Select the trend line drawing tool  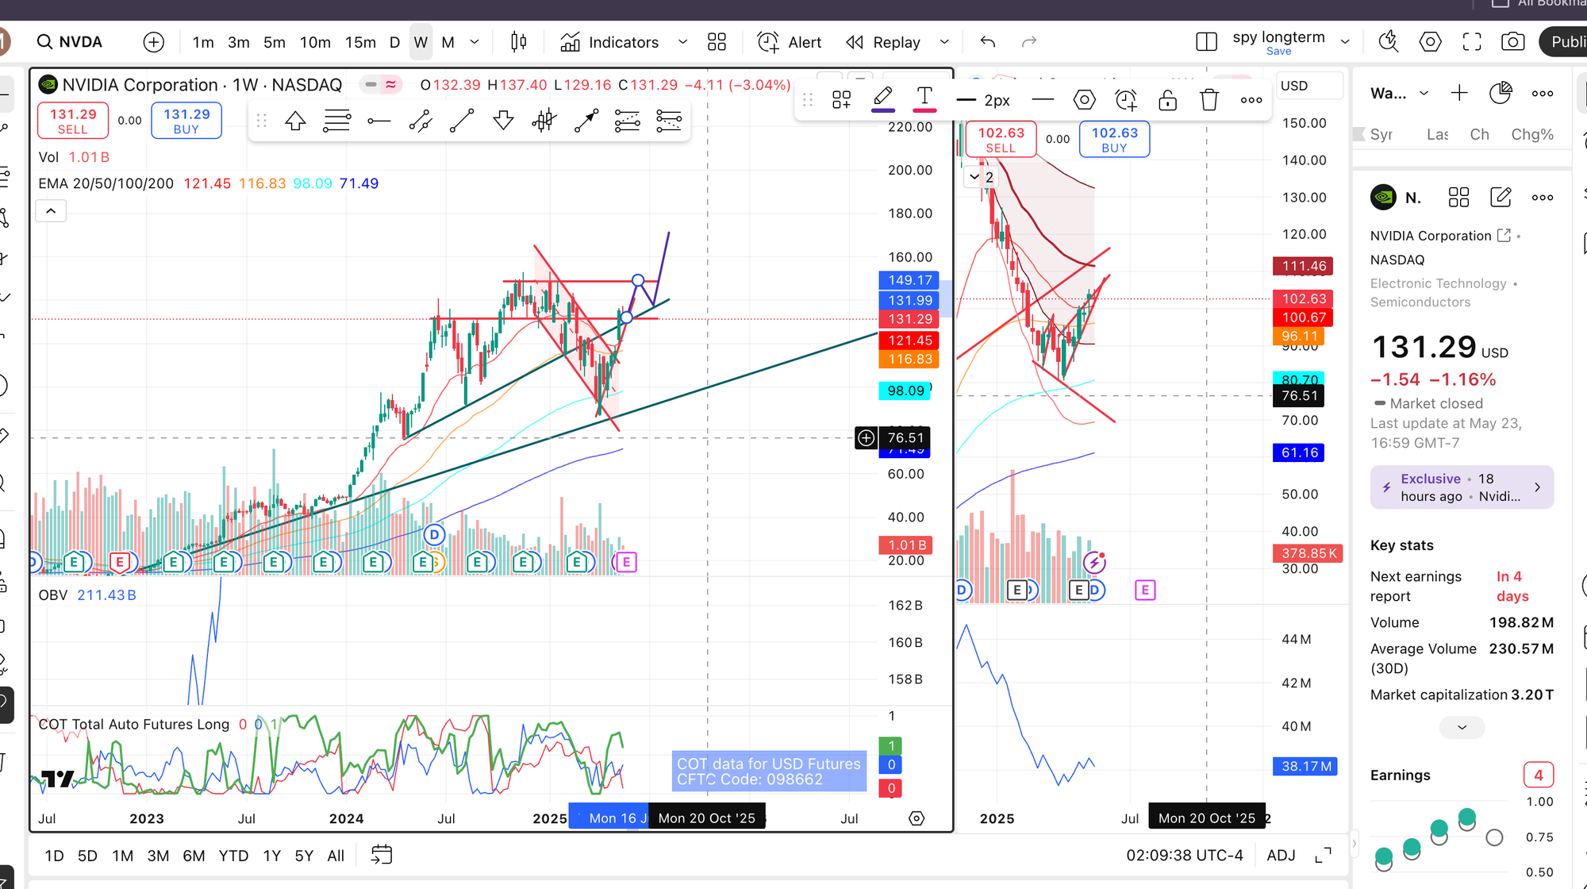click(x=462, y=121)
